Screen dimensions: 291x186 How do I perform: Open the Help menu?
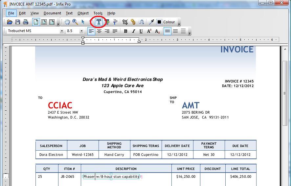(x=111, y=13)
